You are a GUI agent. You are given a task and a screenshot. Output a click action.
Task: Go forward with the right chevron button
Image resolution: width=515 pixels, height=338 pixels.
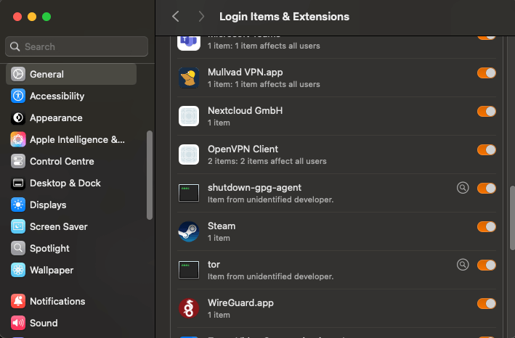(x=201, y=17)
